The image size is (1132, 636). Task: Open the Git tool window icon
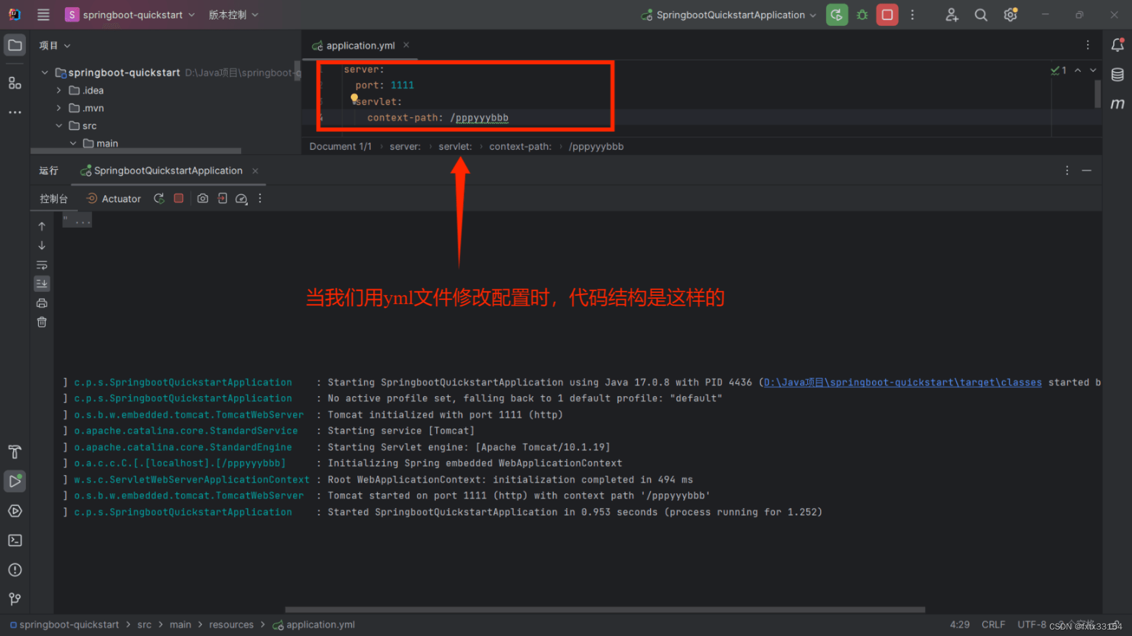pyautogui.click(x=15, y=599)
